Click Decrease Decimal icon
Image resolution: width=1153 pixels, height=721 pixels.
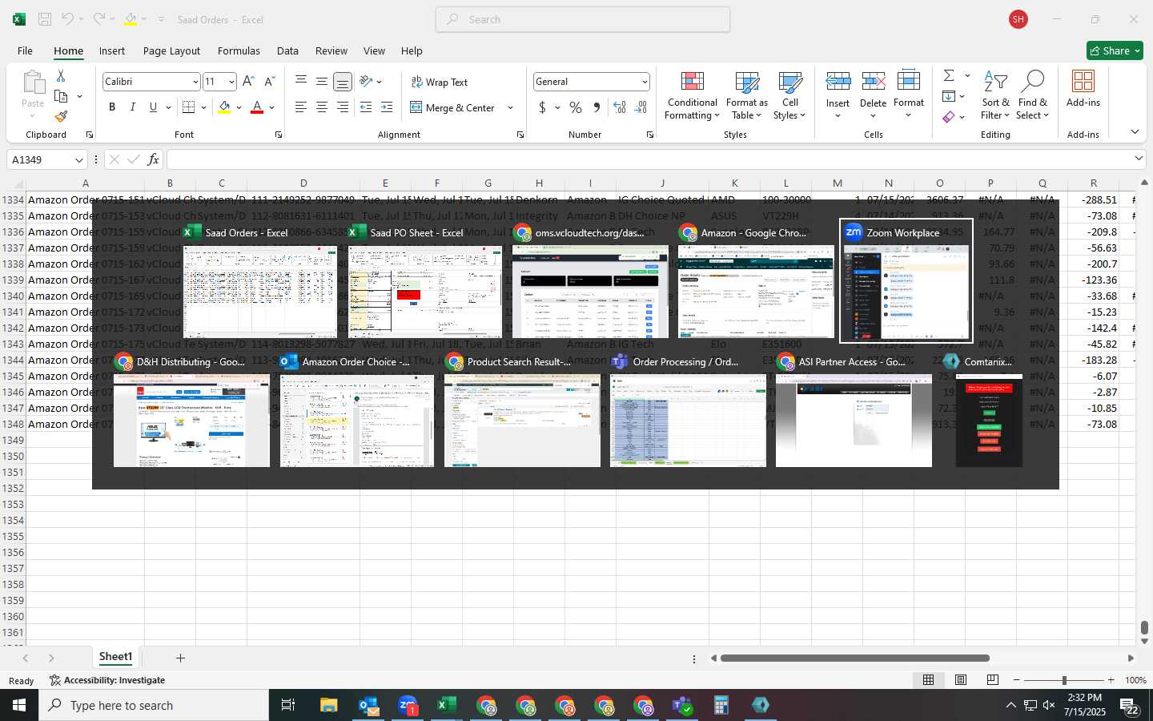point(641,107)
